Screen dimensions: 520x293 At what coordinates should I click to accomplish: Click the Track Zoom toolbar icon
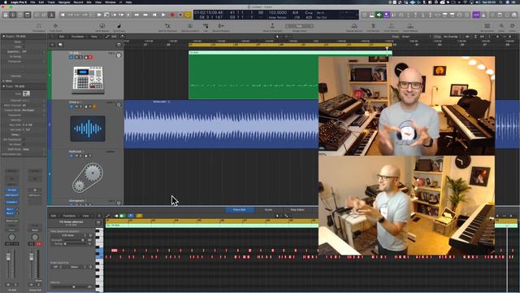[55, 26]
